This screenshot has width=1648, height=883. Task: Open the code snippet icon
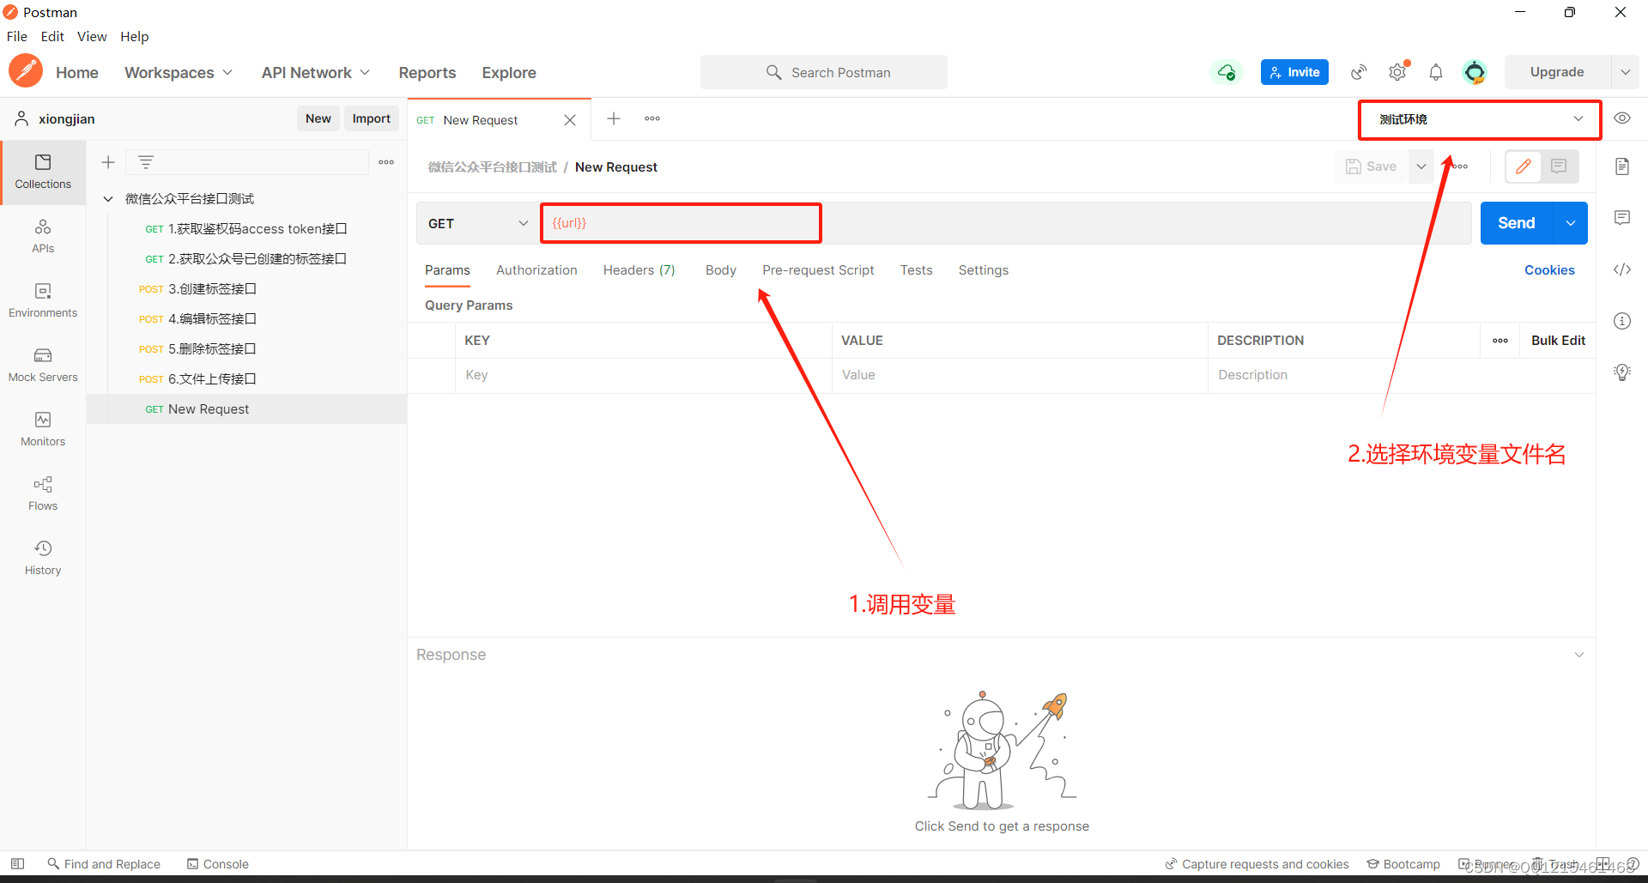[x=1622, y=269]
